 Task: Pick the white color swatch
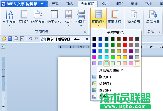[x=137, y=63]
